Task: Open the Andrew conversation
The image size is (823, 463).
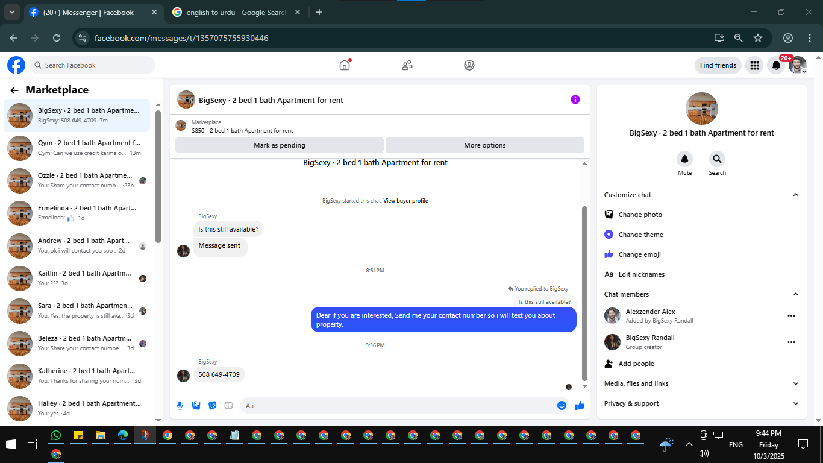Action: (77, 246)
